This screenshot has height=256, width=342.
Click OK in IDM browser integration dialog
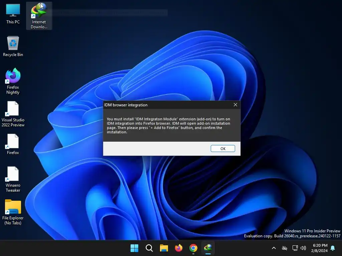(223, 148)
